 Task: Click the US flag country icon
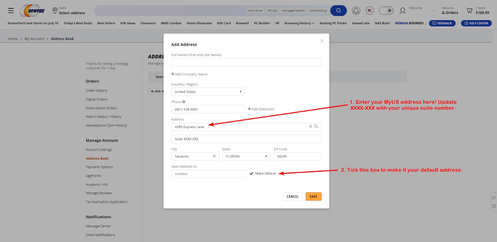click(370, 11)
